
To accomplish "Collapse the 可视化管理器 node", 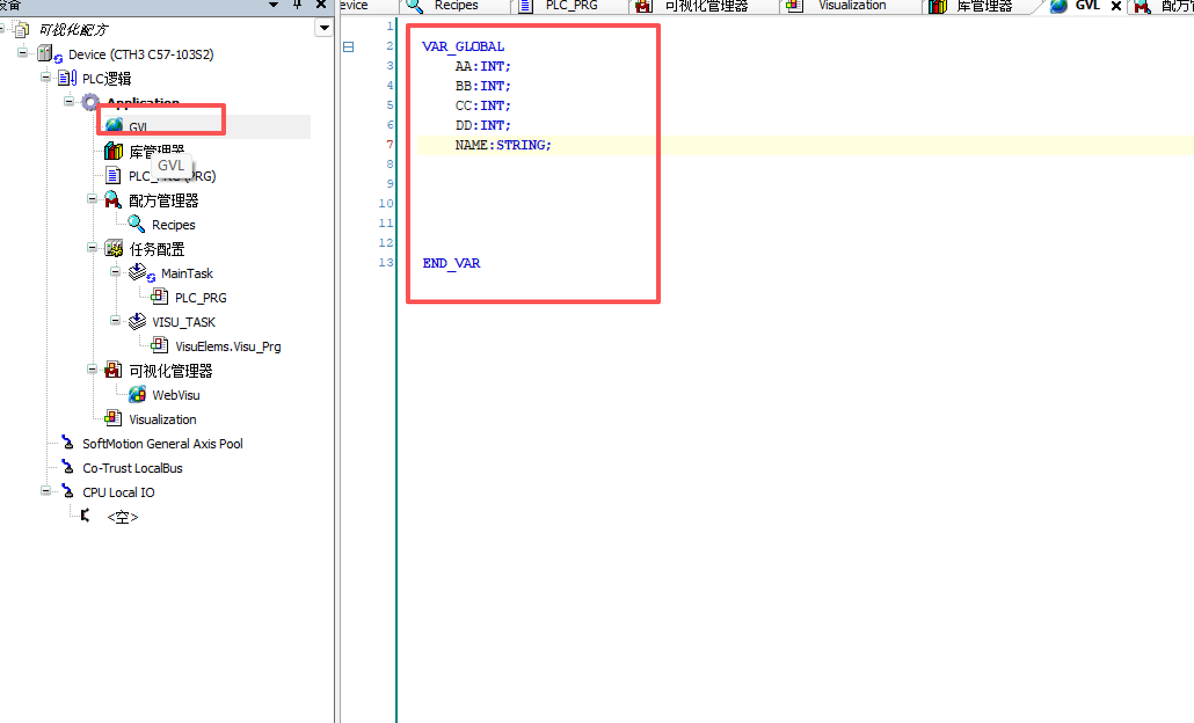I will (x=92, y=369).
